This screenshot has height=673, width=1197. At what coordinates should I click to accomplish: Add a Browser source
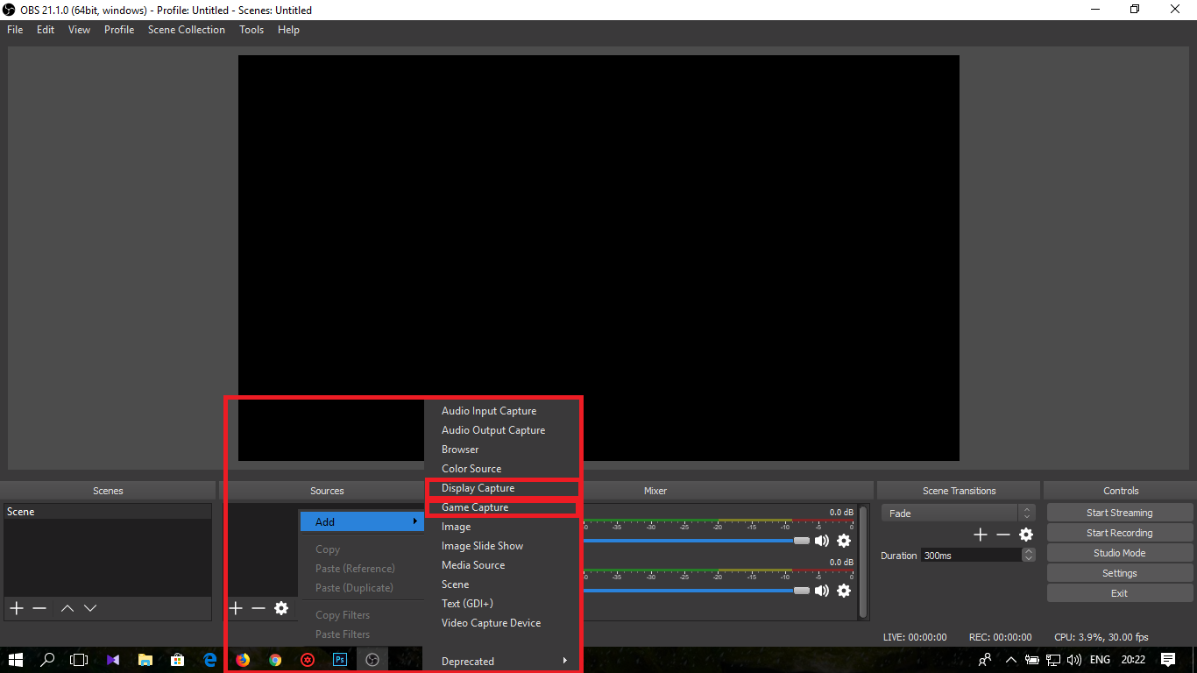[503, 450]
